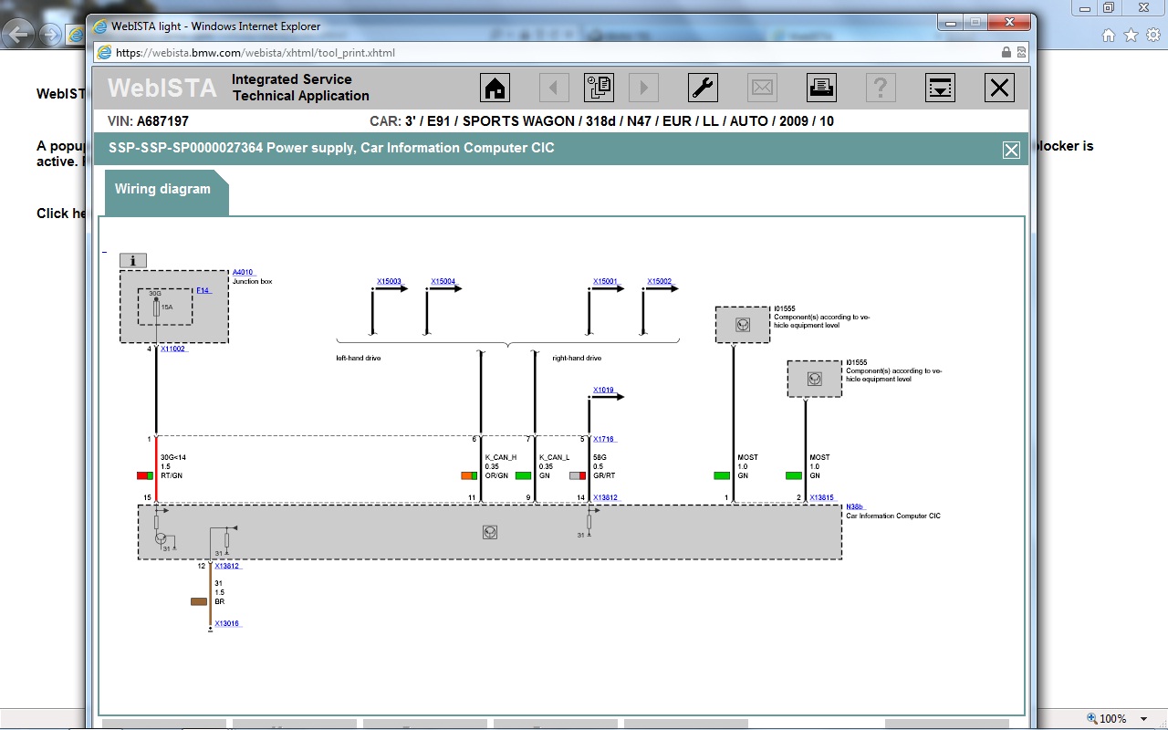1168x730 pixels.
Task: Open the X13812 link above the brown ground wire
Action: click(228, 566)
